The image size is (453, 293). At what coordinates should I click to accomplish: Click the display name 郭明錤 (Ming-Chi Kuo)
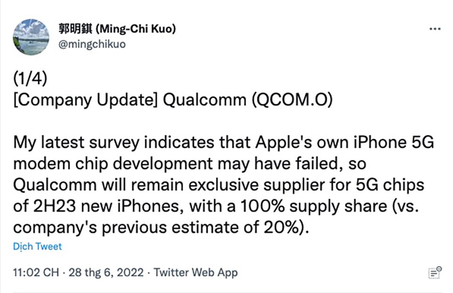[x=117, y=29]
